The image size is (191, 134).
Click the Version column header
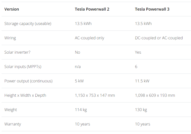[x=12, y=9]
